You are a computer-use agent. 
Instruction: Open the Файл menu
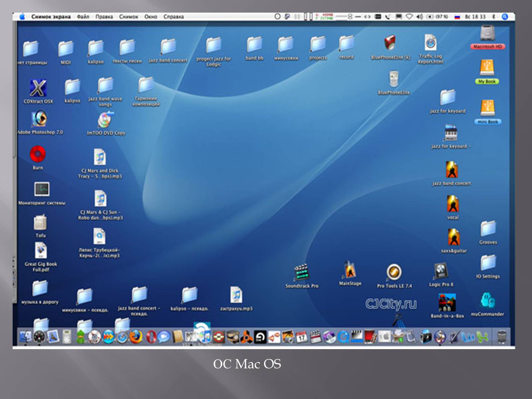click(83, 17)
